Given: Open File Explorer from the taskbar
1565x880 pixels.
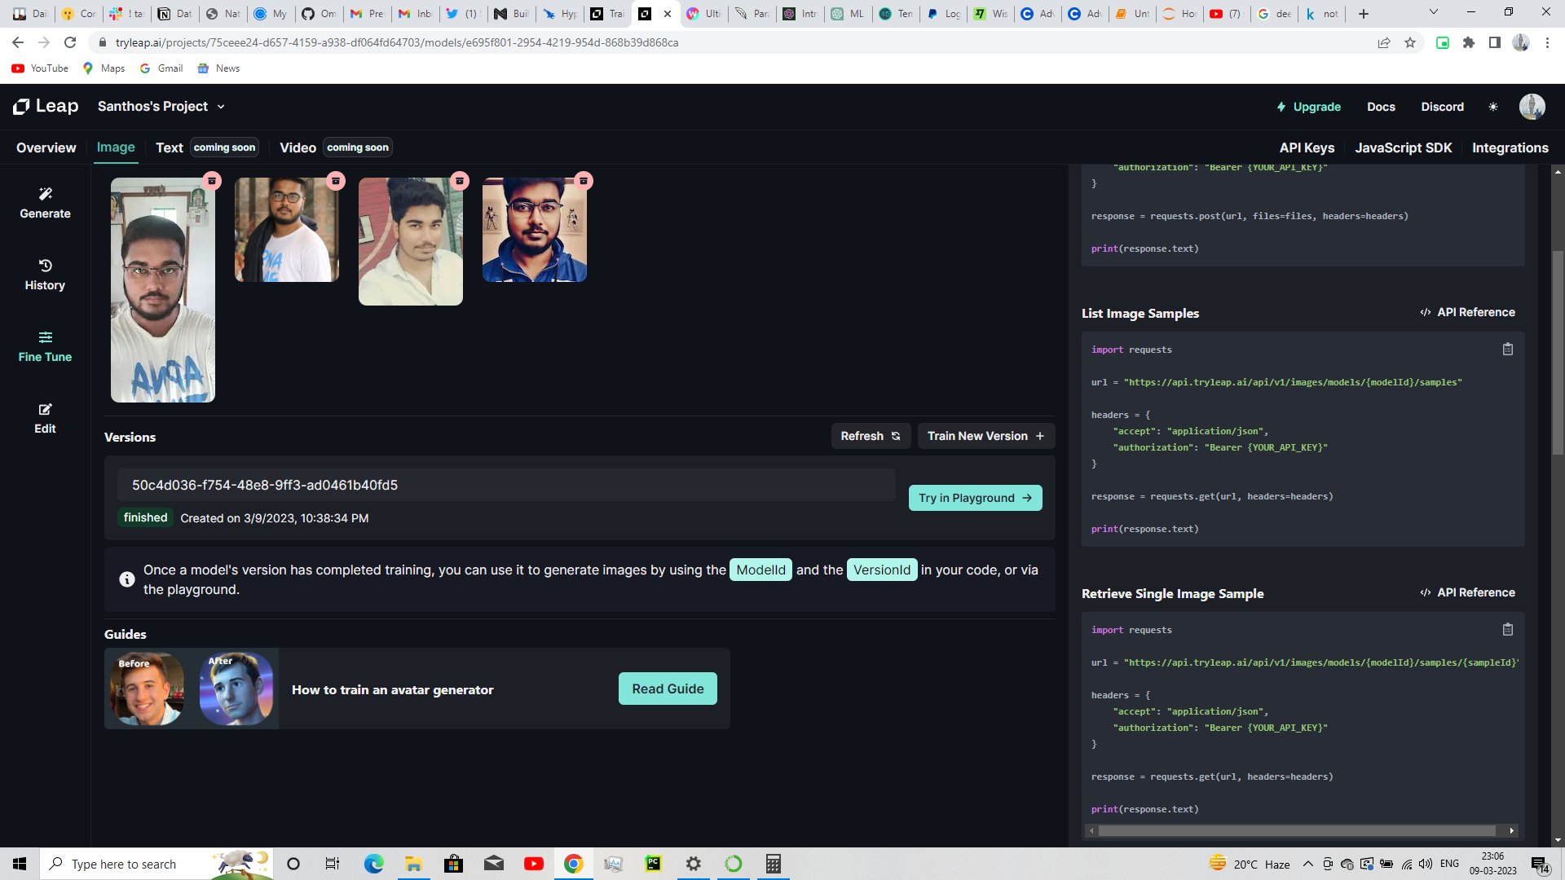Looking at the screenshot, I should [x=414, y=864].
